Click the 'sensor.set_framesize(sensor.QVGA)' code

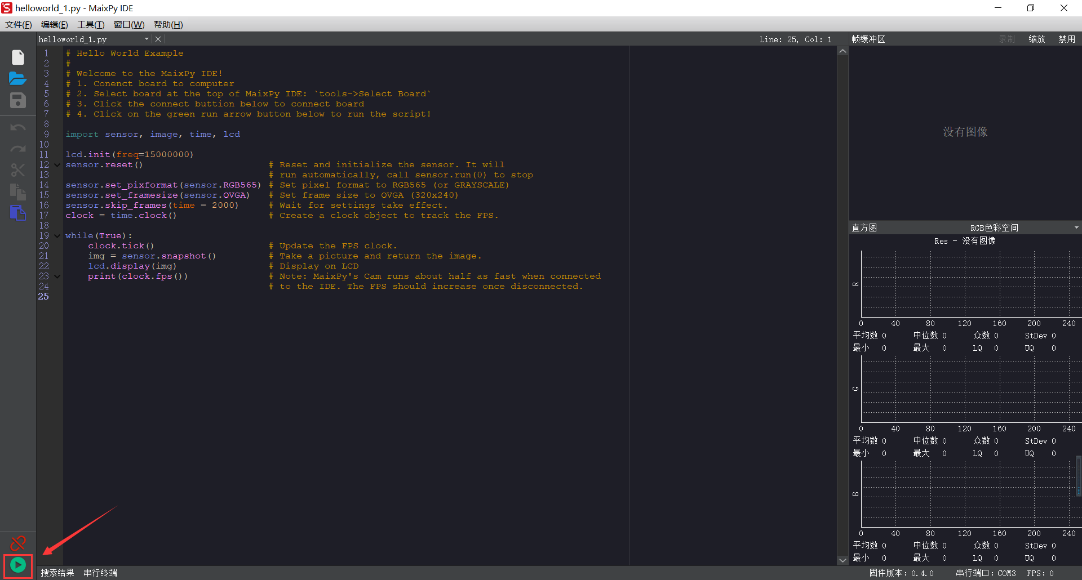tap(158, 195)
